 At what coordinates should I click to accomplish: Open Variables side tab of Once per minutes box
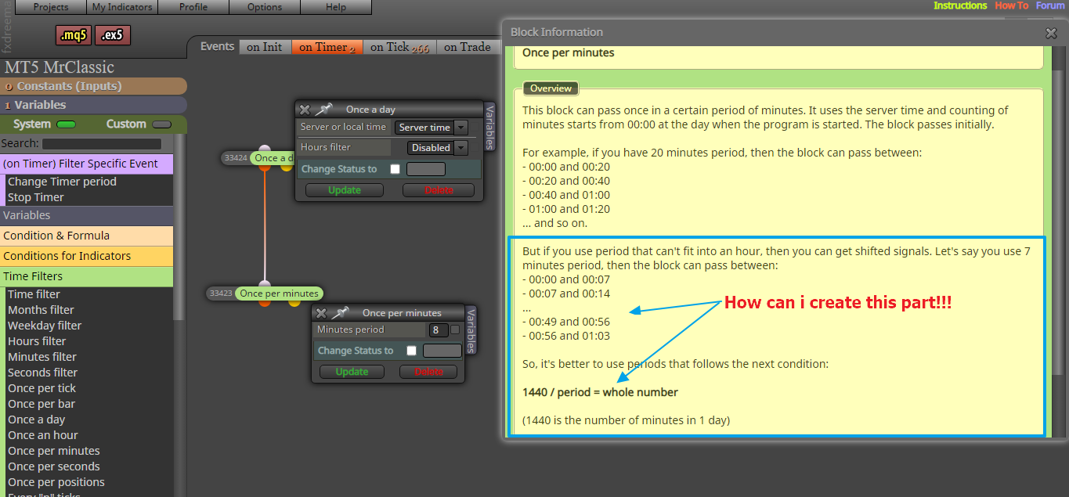[471, 330]
